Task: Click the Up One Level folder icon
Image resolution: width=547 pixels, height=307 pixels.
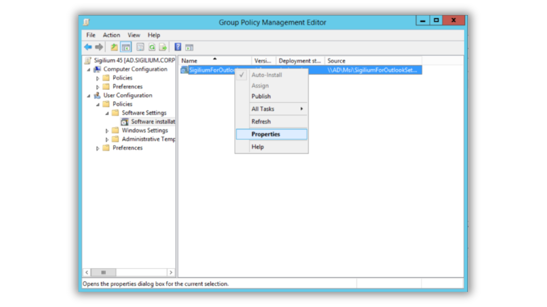Action: pos(114,47)
